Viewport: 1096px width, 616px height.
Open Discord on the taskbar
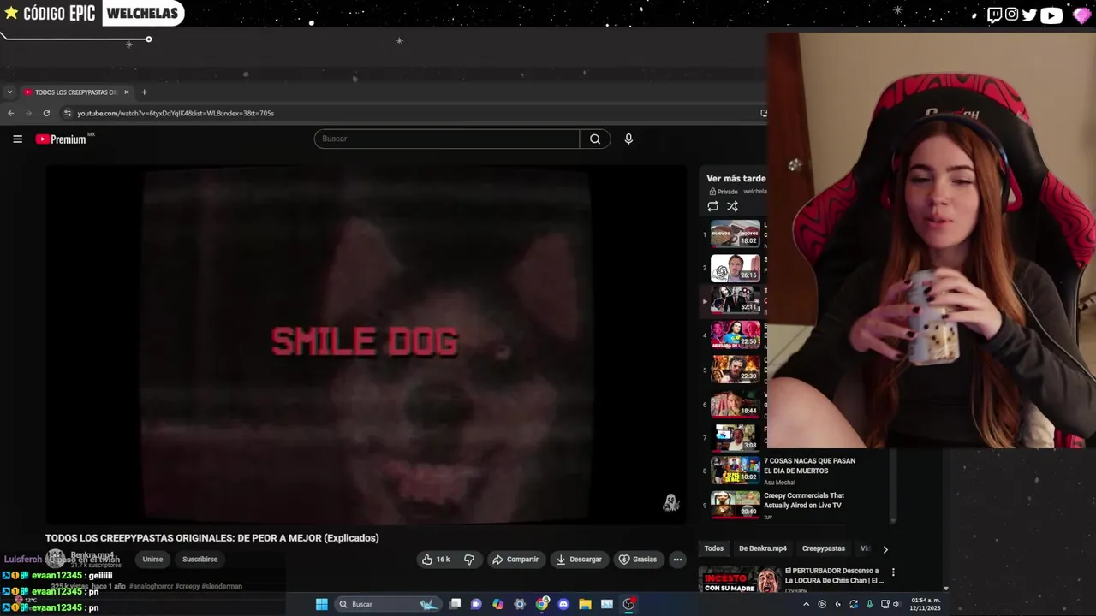[563, 604]
